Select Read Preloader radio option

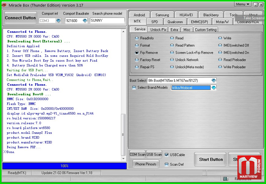[220, 60]
